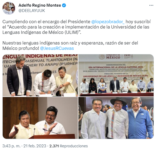156x150 pixels.
Task: Click the tweet text about ULIM agreement
Action: coord(77,27)
